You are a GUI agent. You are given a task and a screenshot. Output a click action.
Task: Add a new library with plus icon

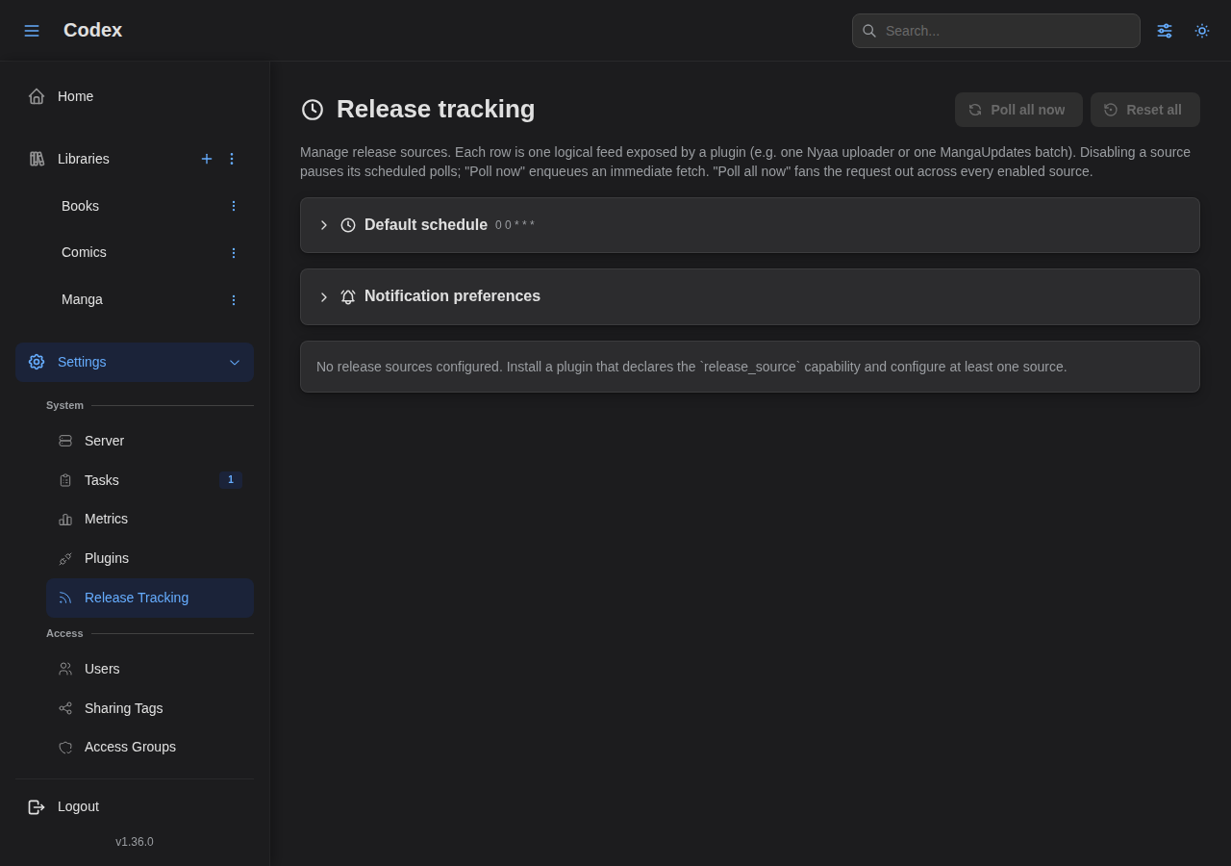point(207,159)
